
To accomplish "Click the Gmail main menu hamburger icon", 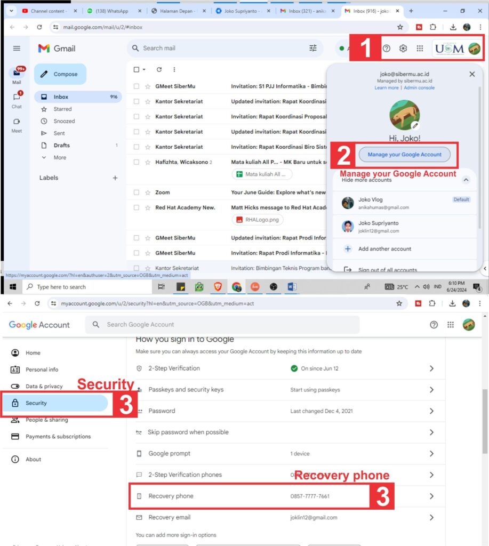I will pos(17,49).
